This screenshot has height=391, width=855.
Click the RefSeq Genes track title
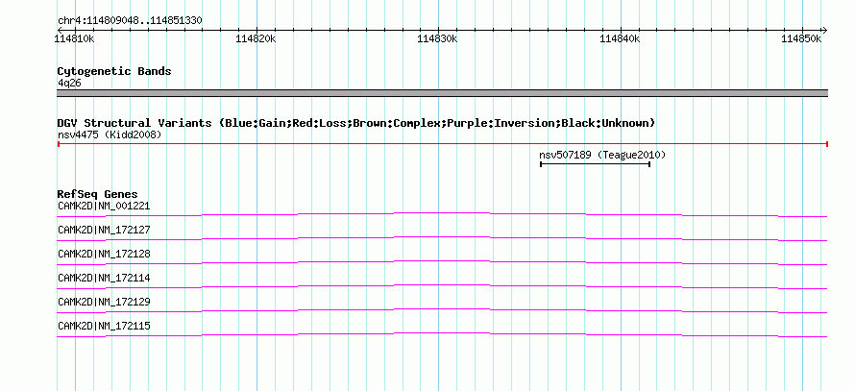tap(98, 194)
